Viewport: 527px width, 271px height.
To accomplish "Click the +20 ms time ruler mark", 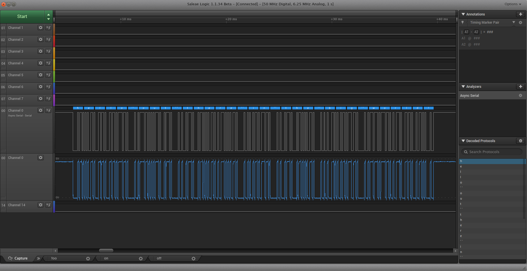I will (x=231, y=19).
